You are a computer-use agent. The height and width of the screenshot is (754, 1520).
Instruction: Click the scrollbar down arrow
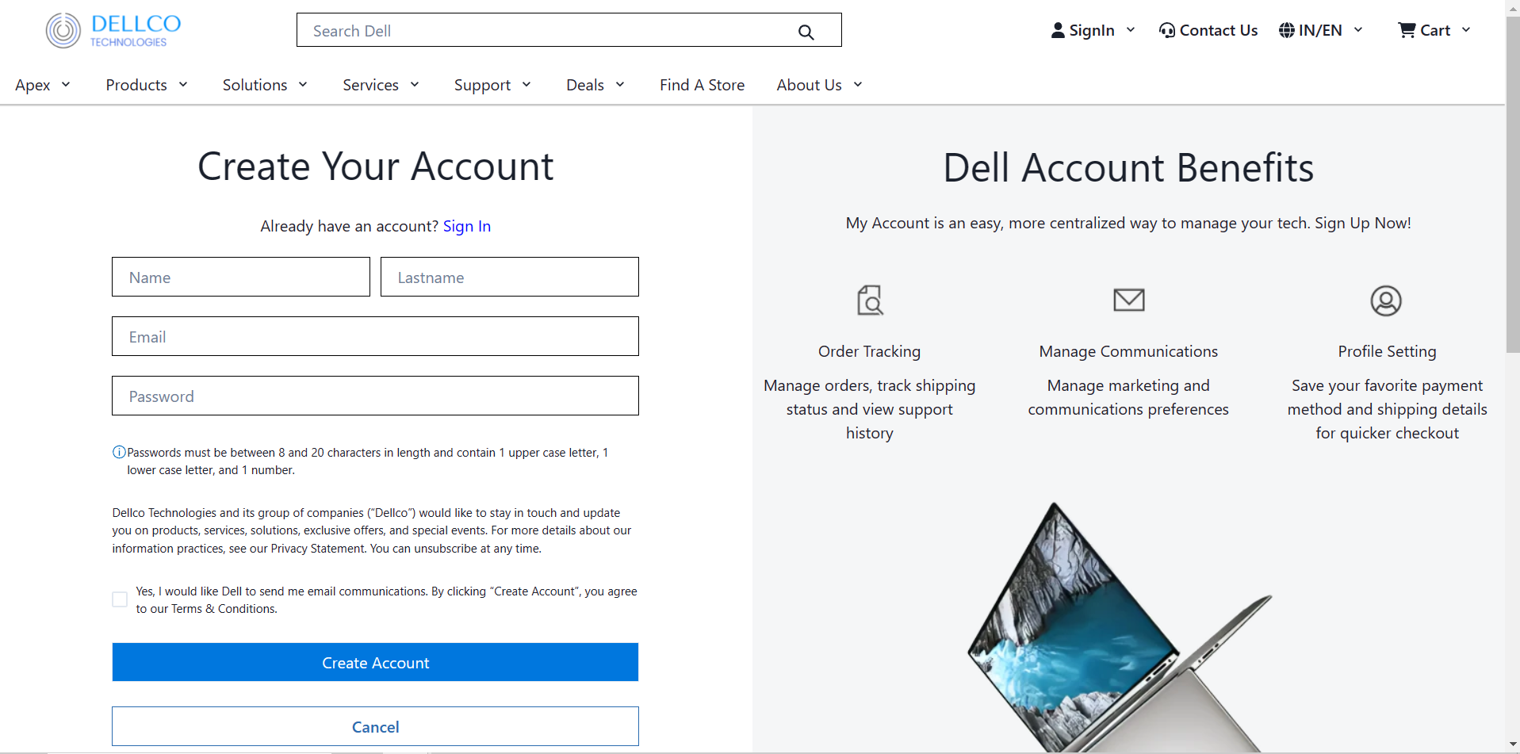click(1513, 744)
